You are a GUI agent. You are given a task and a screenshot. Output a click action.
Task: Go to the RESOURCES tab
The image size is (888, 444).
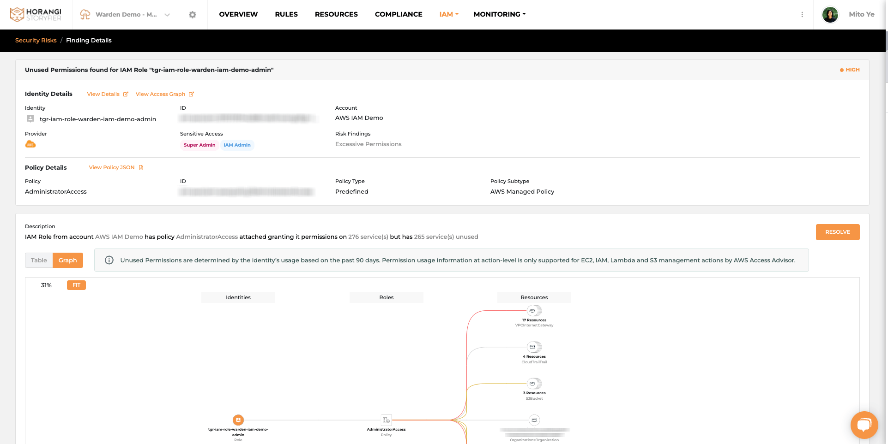point(336,14)
